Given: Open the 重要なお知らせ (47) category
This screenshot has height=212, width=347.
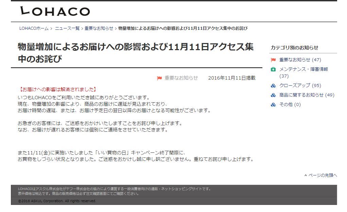Looking at the screenshot, I should point(300,60).
